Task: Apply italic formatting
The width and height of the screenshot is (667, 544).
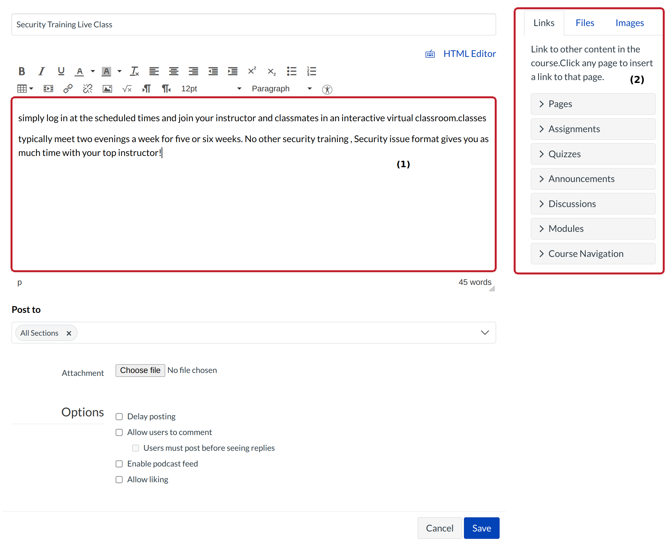Action: coord(41,71)
